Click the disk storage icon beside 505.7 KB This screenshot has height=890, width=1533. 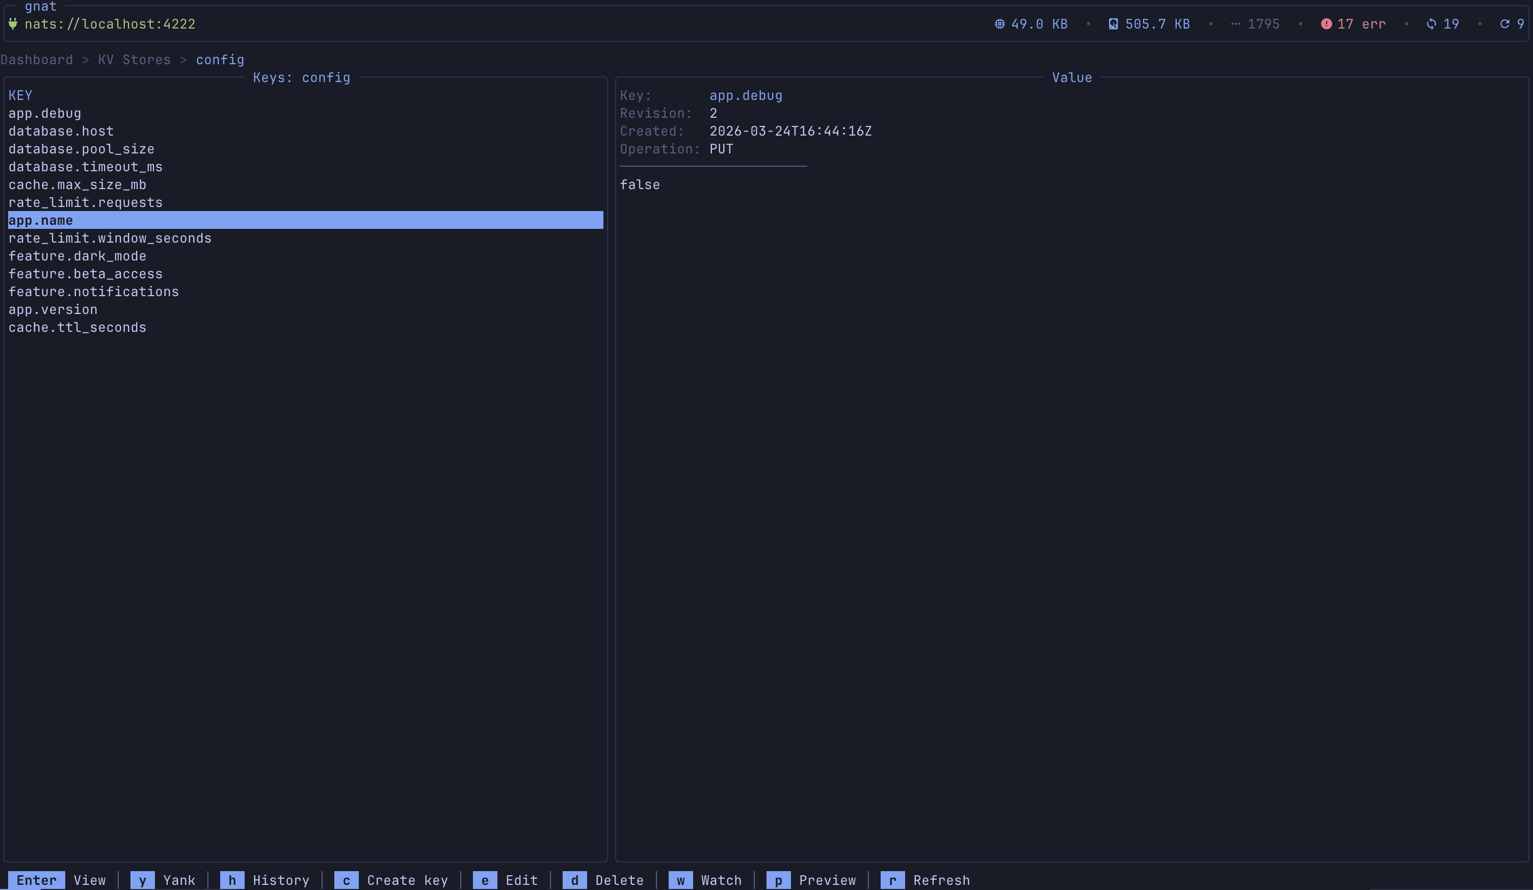point(1113,24)
